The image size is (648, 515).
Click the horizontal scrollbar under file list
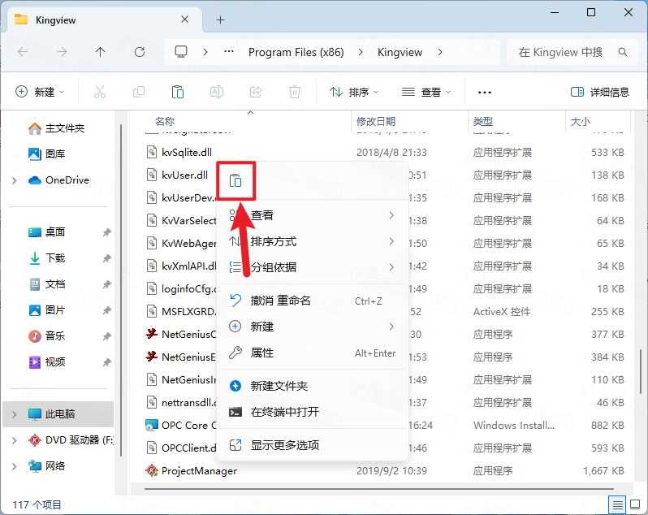(x=379, y=489)
